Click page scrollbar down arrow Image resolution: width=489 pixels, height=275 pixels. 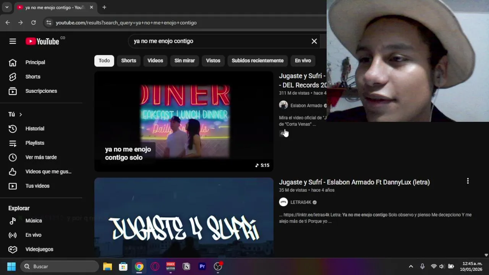point(486,255)
